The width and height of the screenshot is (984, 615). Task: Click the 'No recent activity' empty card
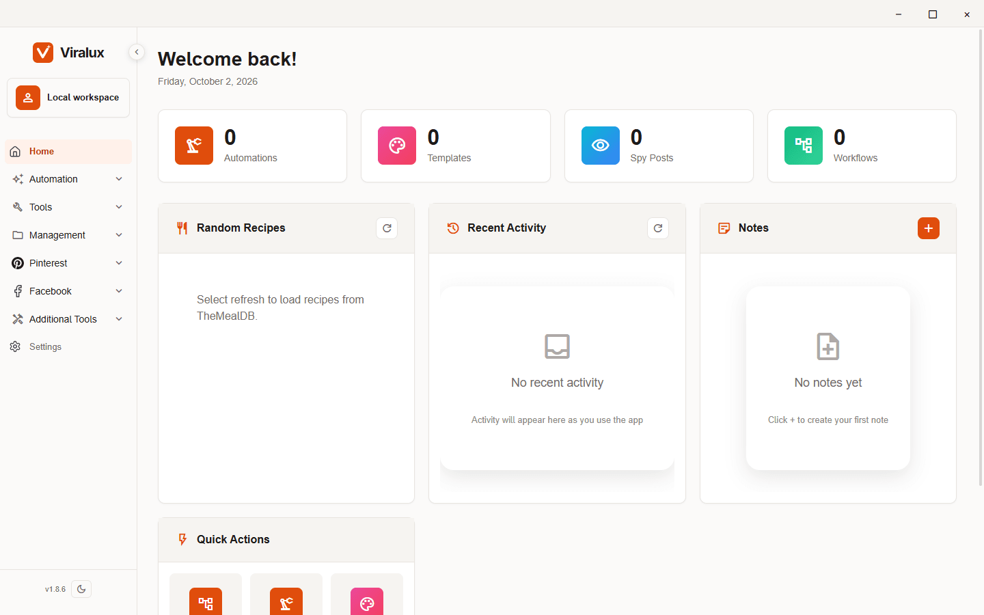[x=557, y=378]
